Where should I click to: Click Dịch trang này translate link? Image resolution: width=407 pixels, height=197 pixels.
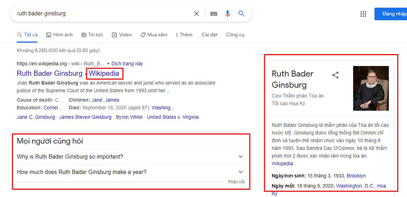(x=127, y=64)
